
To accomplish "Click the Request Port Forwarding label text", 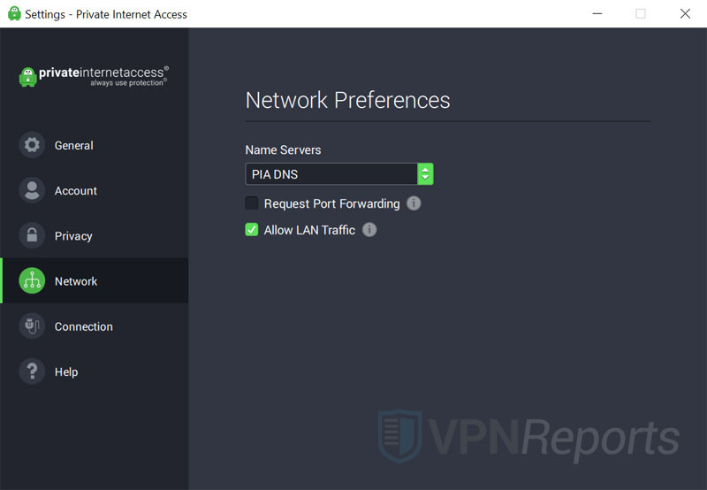I will [331, 203].
